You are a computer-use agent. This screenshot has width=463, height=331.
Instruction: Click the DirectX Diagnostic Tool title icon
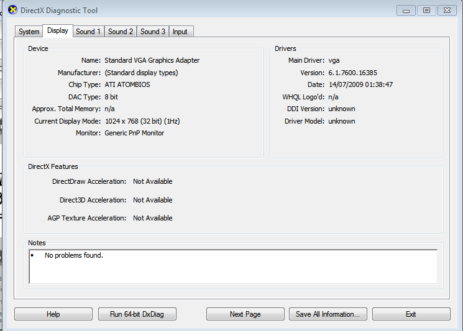coord(12,10)
